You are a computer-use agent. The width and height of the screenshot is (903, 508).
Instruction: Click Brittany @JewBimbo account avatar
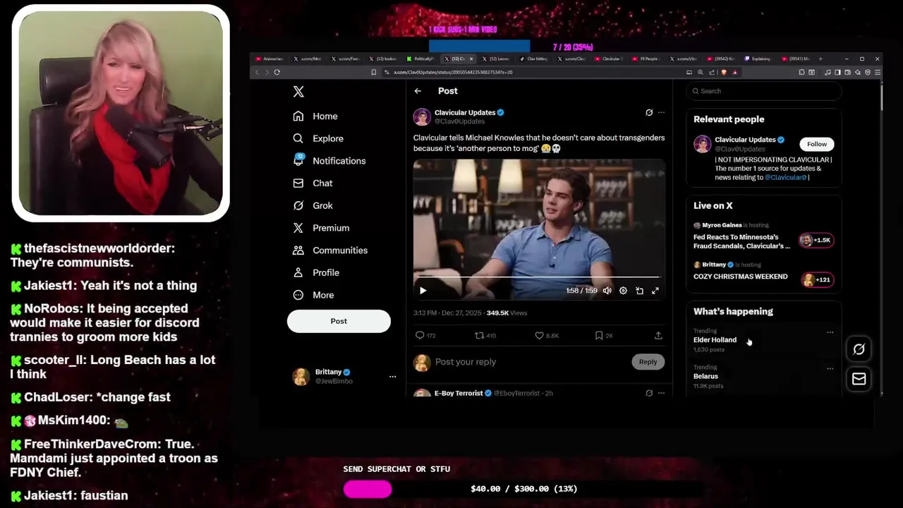tap(301, 376)
